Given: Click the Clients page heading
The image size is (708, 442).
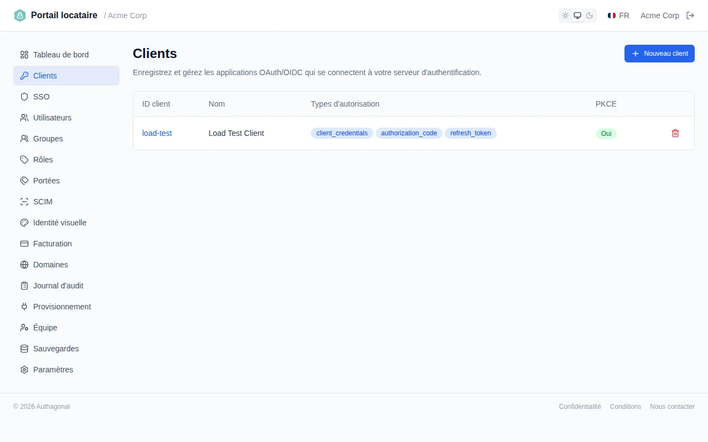Looking at the screenshot, I should pos(155,54).
